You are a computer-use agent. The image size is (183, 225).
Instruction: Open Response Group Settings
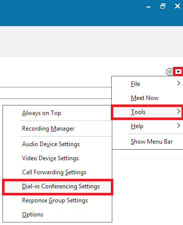pyautogui.click(x=57, y=200)
